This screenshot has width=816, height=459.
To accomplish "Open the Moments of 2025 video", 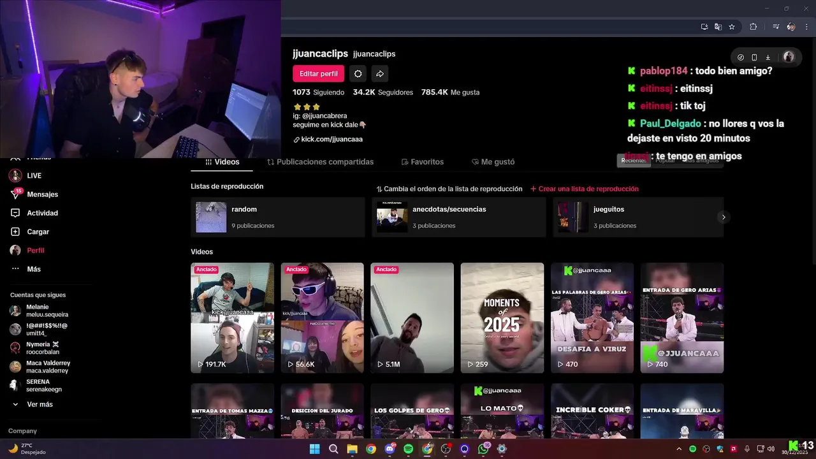I will tap(502, 318).
